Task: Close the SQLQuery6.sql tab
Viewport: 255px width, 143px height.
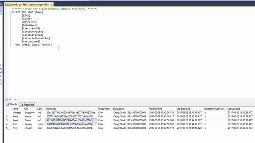Action: tap(51, 4)
